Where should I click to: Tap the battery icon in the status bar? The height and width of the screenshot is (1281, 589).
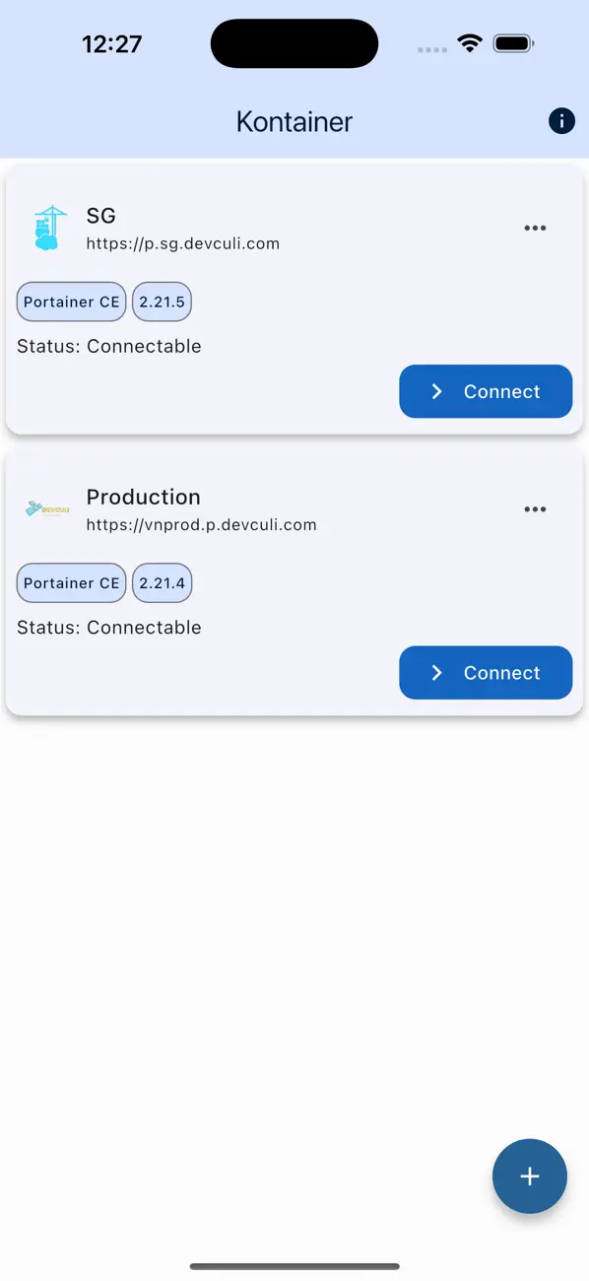point(513,42)
